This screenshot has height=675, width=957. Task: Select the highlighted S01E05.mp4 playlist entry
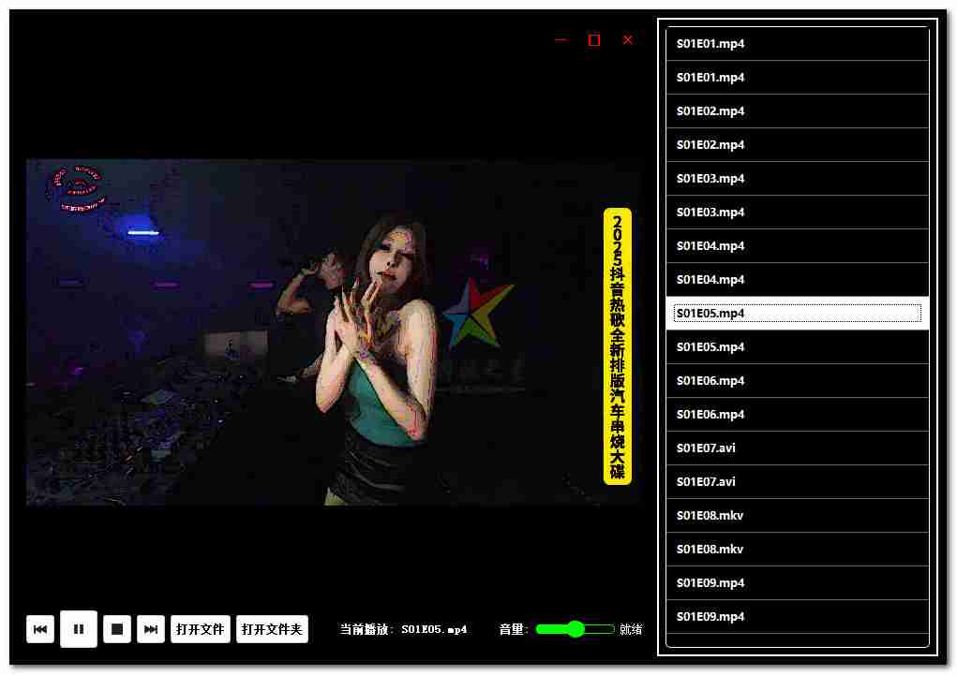click(x=797, y=314)
